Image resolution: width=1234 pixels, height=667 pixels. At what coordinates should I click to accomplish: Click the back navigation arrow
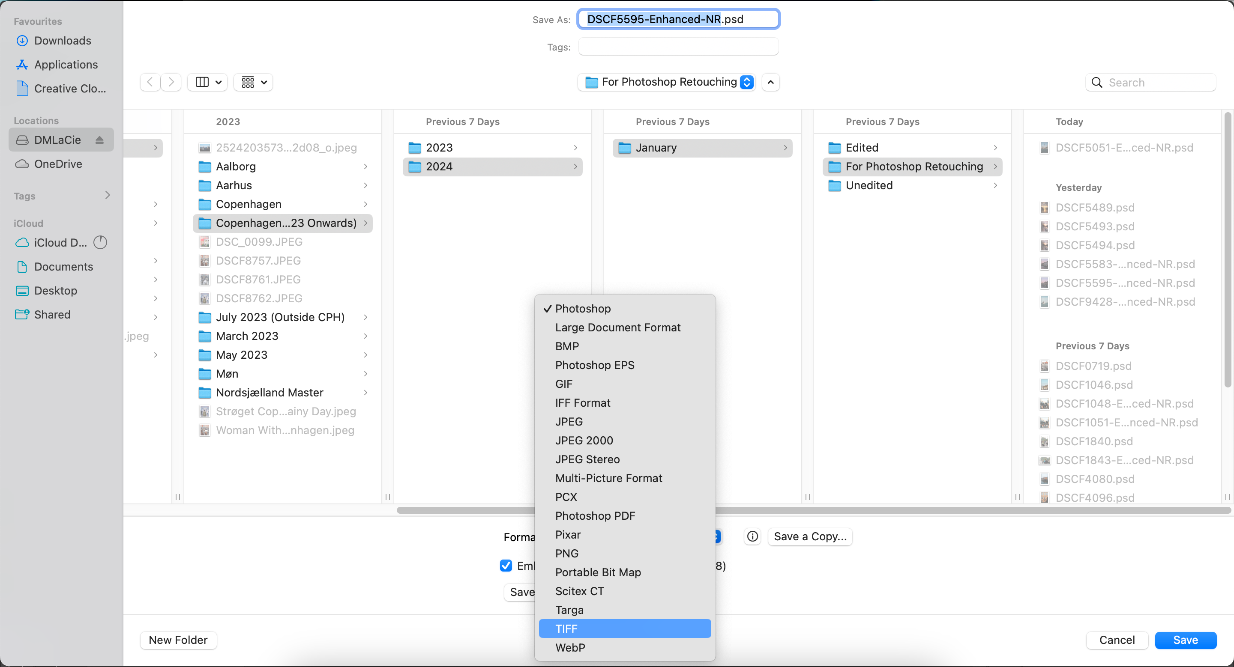pyautogui.click(x=150, y=82)
